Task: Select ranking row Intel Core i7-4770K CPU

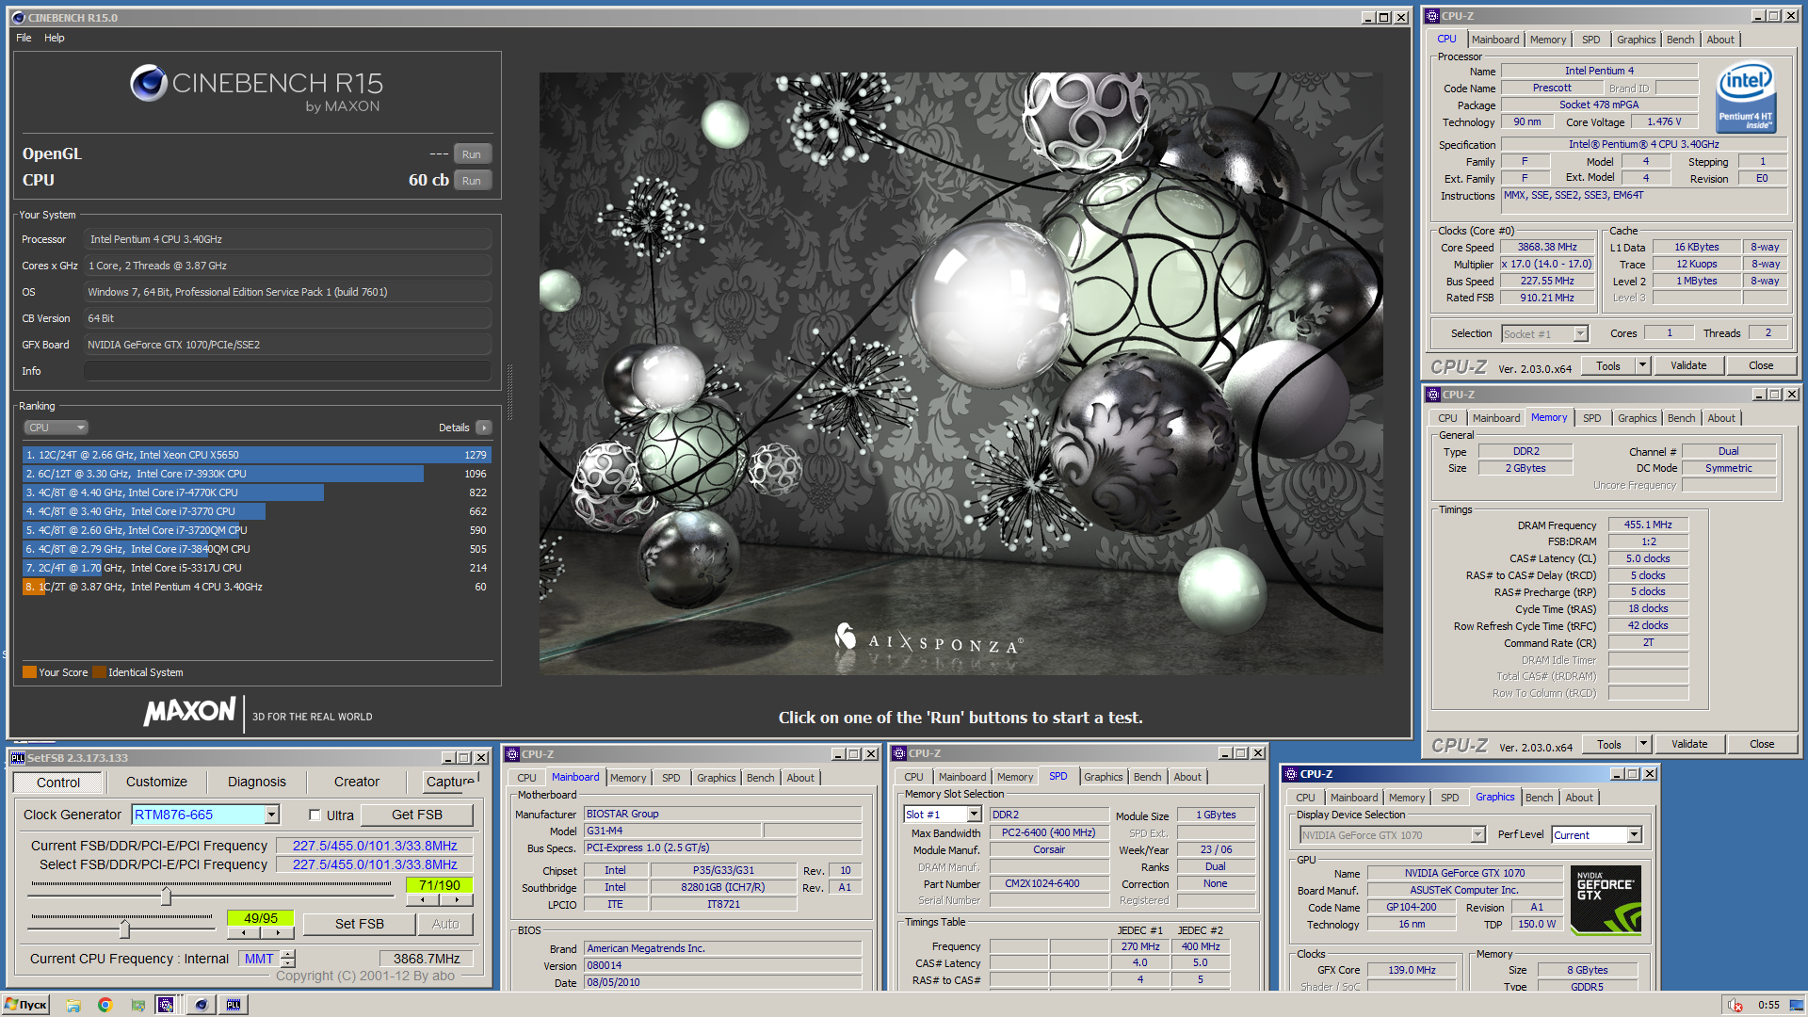Action: point(256,492)
